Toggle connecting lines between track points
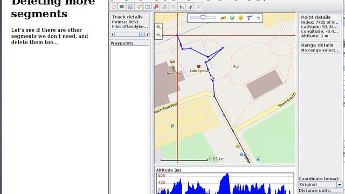The width and height of the screenshot is (345, 194). 250,18
